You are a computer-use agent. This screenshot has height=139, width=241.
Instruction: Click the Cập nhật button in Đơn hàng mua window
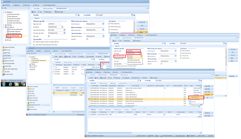click(x=208, y=86)
